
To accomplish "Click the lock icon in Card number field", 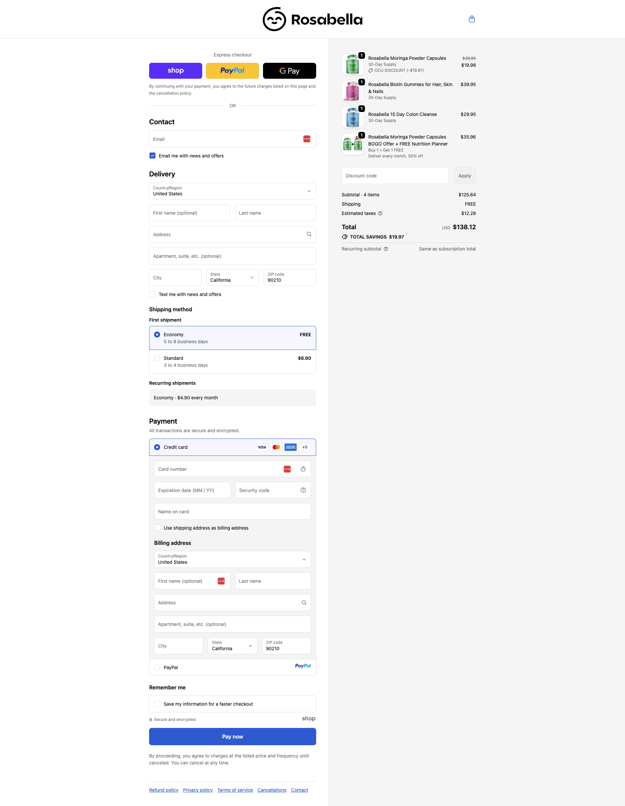I will point(303,469).
